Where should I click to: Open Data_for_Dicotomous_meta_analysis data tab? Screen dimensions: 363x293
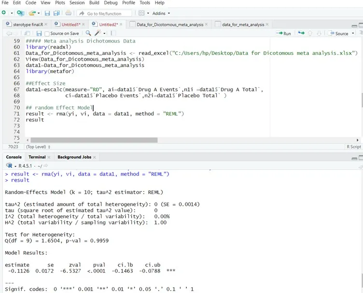coord(168,25)
